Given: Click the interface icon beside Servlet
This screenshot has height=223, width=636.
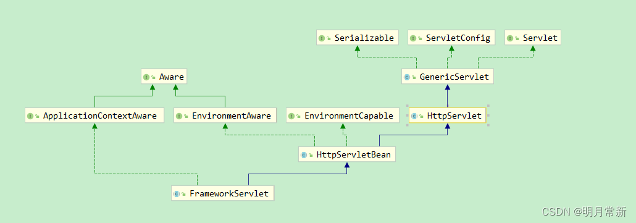Looking at the screenshot, I should (x=510, y=38).
